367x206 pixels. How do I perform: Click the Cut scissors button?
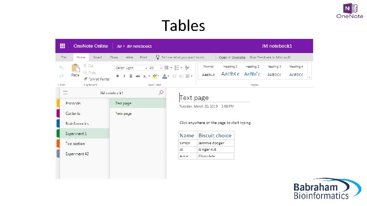coord(88,66)
